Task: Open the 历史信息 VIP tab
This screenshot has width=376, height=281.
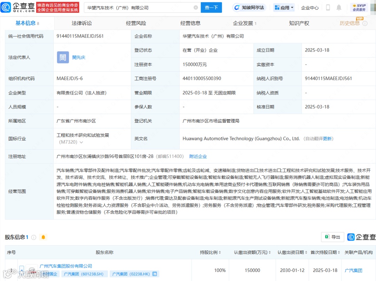Action: coord(350,23)
